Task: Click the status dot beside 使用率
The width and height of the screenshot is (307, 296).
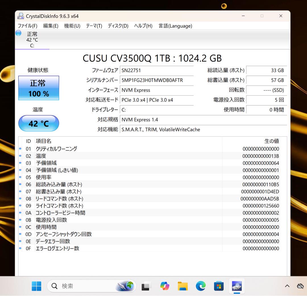Action: 20,177
